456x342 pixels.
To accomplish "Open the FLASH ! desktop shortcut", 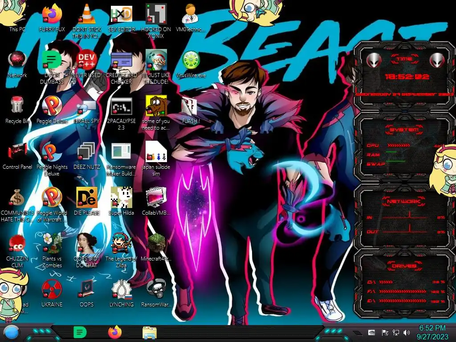I will [191, 110].
